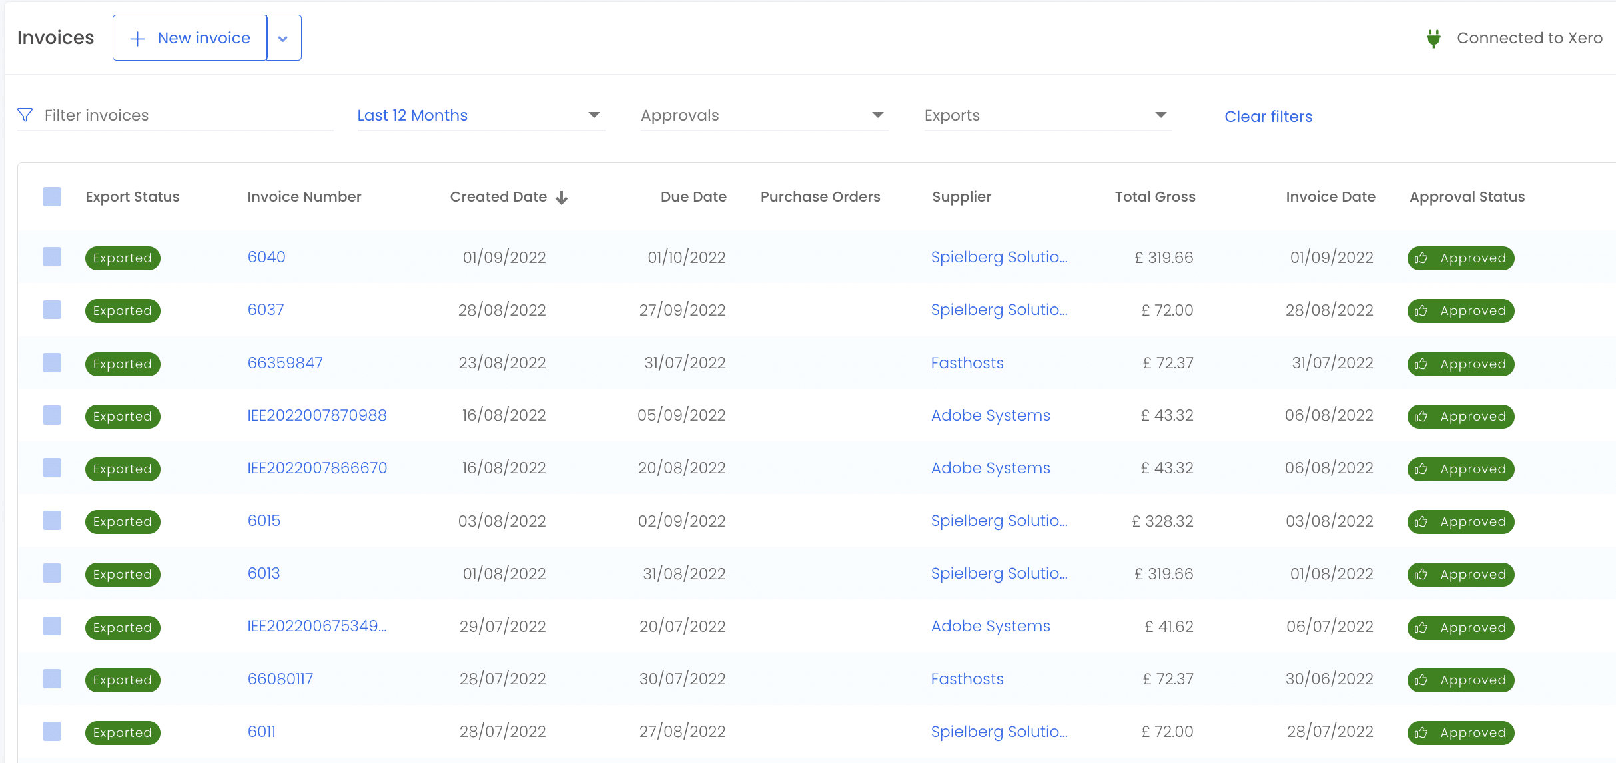Image resolution: width=1616 pixels, height=763 pixels.
Task: Click created date 23/08/2022 cell
Action: pos(502,363)
